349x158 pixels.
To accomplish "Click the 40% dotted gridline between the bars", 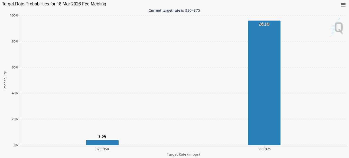I will (x=183, y=93).
